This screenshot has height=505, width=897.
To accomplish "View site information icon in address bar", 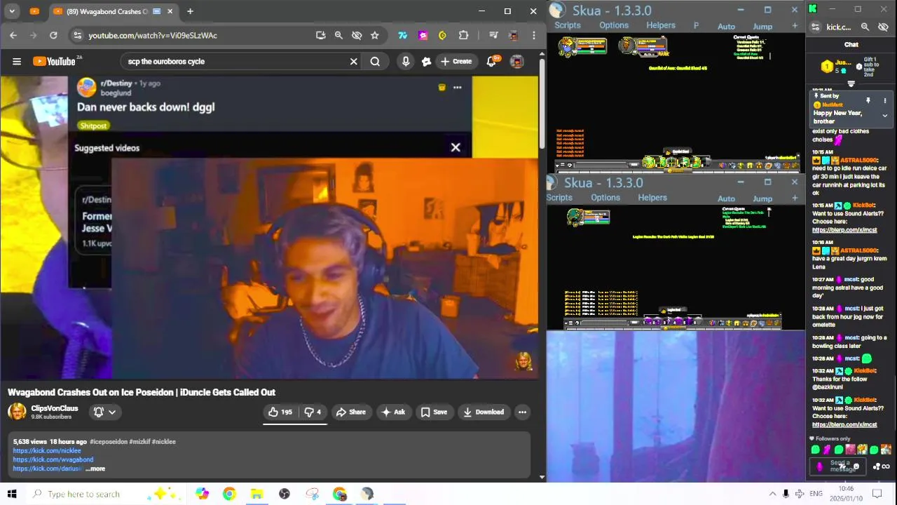I will click(x=78, y=35).
